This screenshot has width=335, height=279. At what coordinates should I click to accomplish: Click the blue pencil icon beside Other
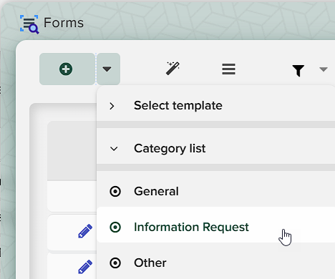coord(85,267)
